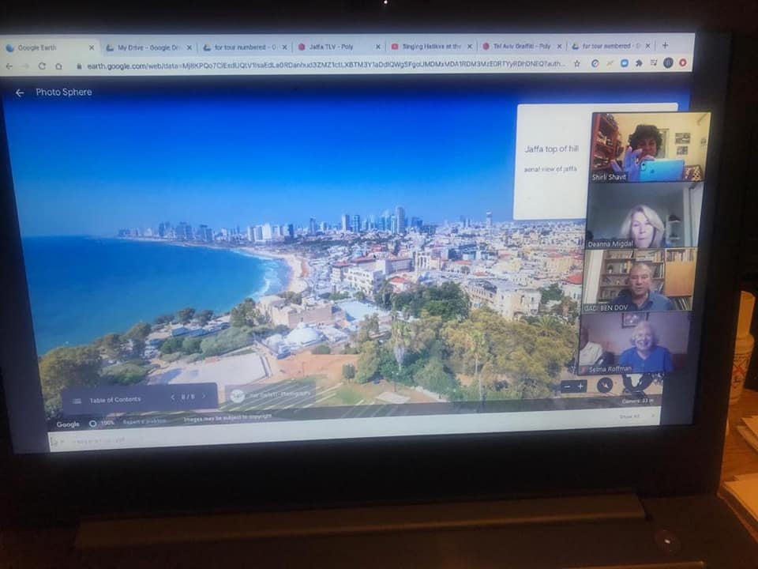
Task: Open the Chrome profile avatar
Action: [x=668, y=62]
